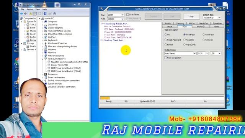Select the Local Users icon in left tree
This screenshot has width=245, height=138.
click(x=28, y=34)
